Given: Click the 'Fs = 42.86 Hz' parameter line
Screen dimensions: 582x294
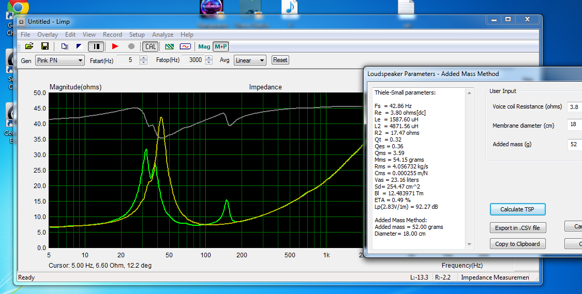Looking at the screenshot, I should [393, 106].
